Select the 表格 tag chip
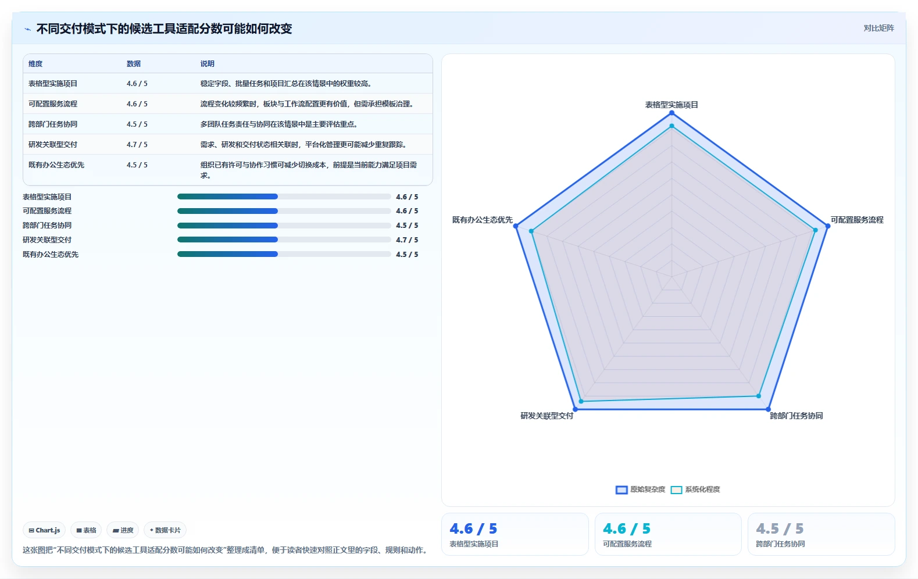The image size is (918, 579). tap(86, 530)
